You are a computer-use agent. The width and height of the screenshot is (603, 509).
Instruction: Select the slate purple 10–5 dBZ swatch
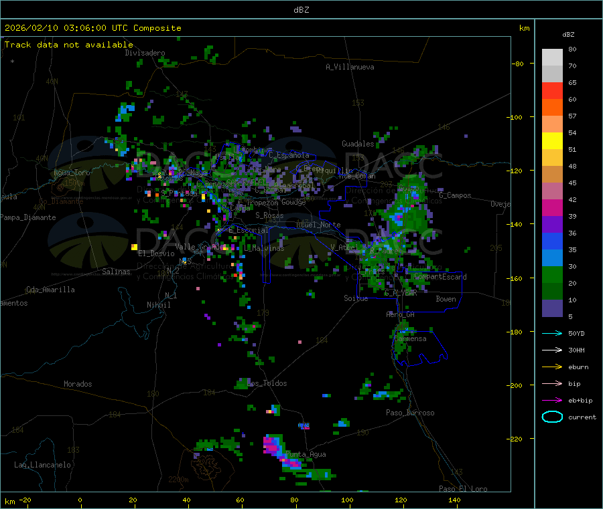pyautogui.click(x=552, y=308)
